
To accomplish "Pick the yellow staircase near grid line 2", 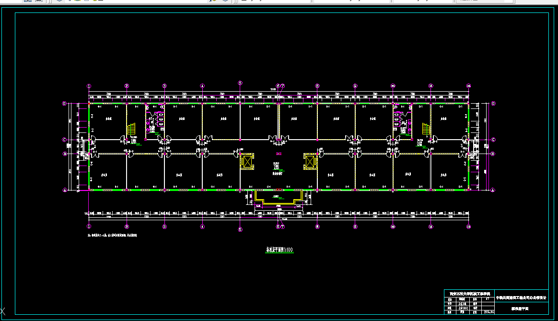I will pyautogui.click(x=131, y=129).
